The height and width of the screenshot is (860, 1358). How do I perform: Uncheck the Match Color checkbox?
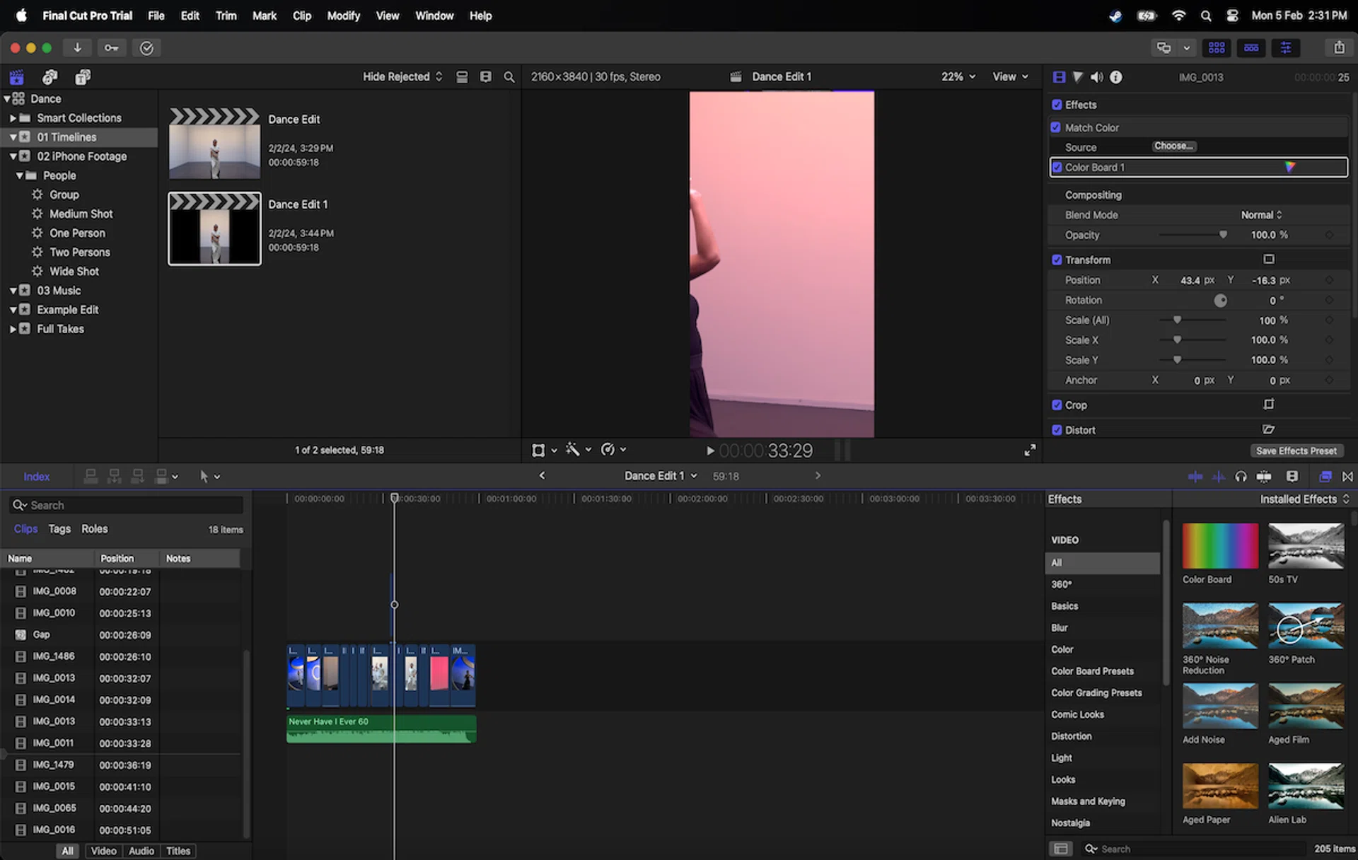tap(1057, 127)
